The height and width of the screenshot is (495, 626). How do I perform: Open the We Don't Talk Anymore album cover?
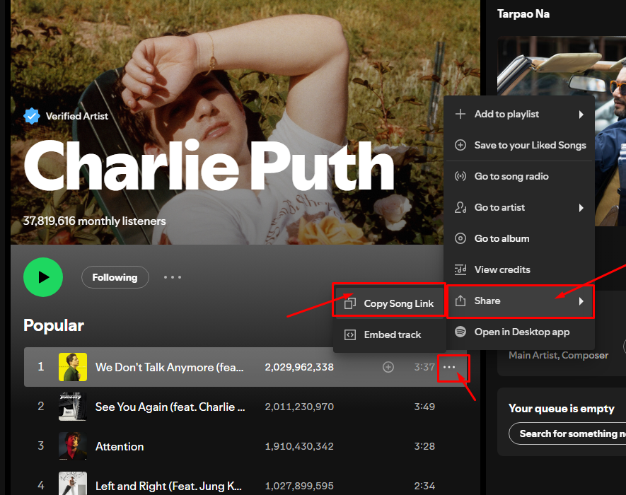point(73,367)
